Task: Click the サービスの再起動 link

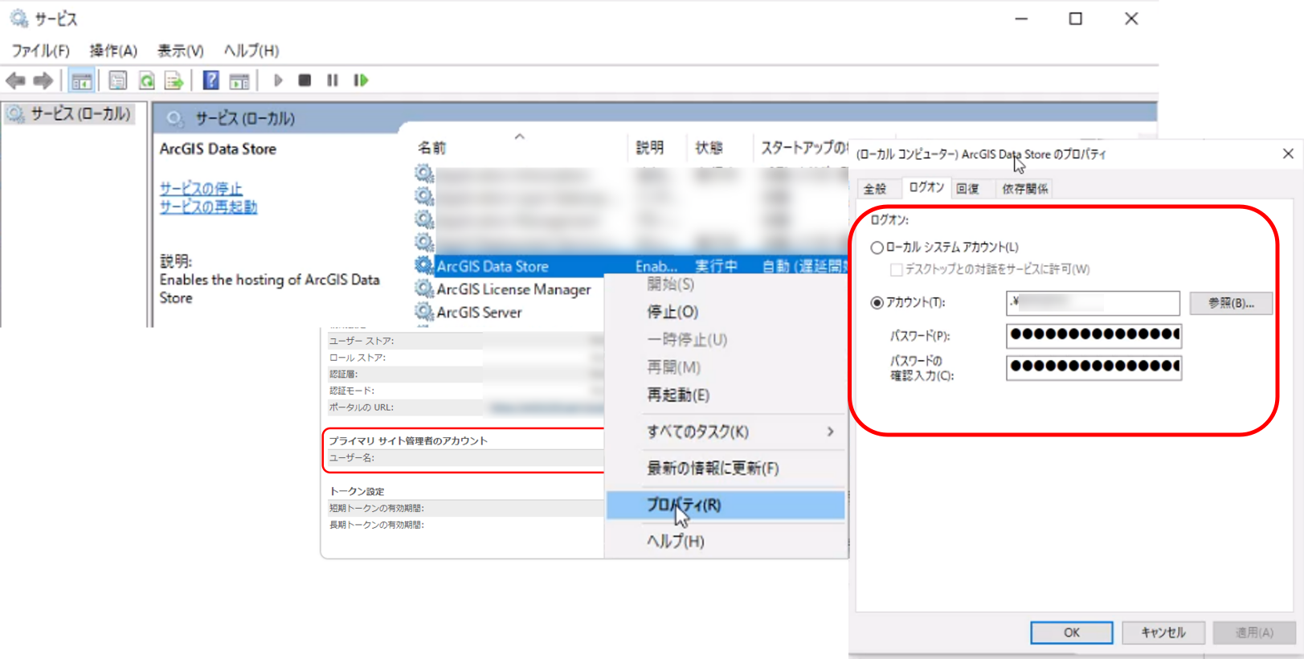Action: pyautogui.click(x=208, y=207)
